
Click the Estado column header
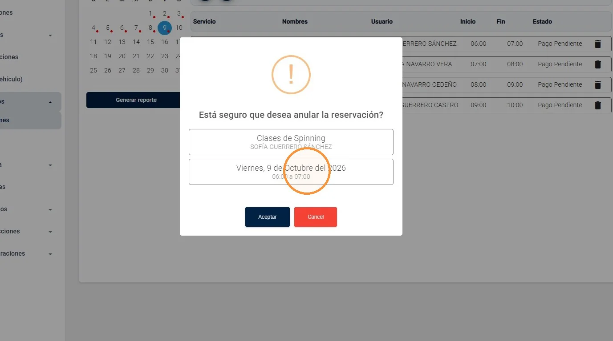[x=542, y=21]
